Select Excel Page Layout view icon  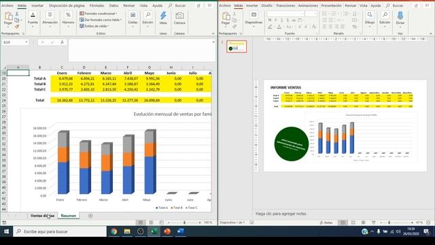pos(151,223)
